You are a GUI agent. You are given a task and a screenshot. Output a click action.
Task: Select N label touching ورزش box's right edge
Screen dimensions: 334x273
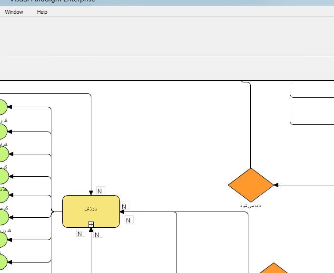(124, 206)
